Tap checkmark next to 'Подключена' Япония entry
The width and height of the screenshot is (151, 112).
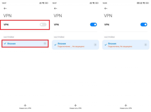pyautogui.click(x=106, y=45)
